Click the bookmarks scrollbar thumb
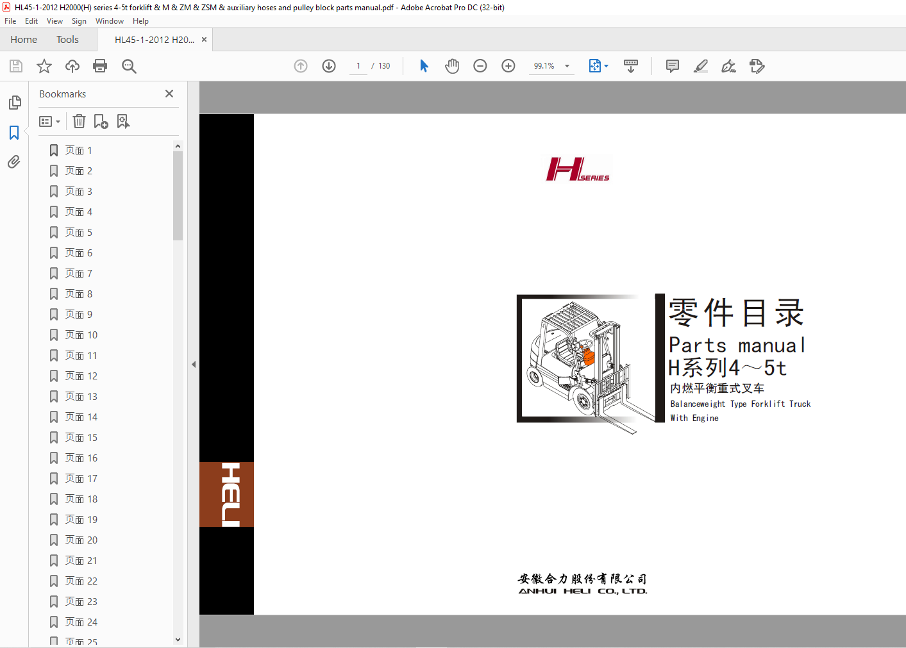The height and width of the screenshot is (648, 906). click(x=178, y=195)
